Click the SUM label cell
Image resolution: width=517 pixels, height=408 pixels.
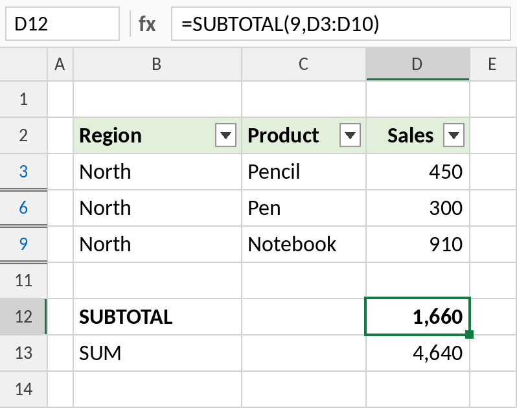(157, 353)
